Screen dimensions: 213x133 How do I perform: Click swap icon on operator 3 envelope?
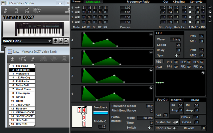[151, 52]
